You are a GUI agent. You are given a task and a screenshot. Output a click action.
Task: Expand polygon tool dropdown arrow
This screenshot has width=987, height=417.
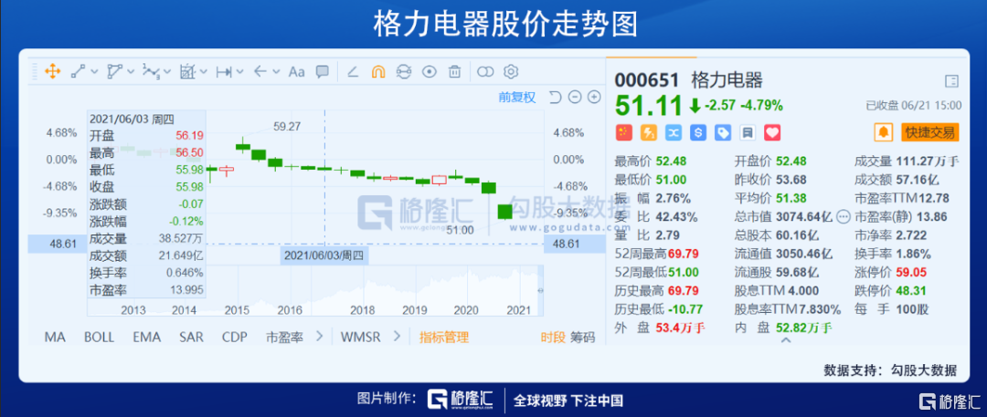(x=131, y=72)
